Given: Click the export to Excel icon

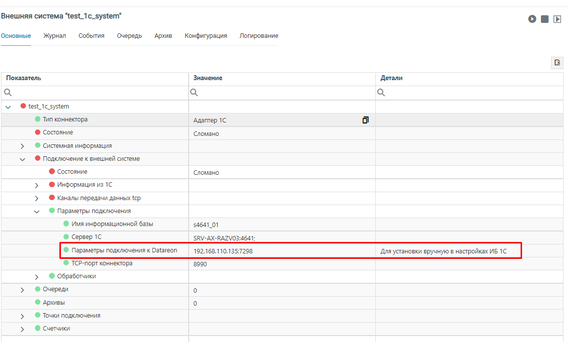Looking at the screenshot, I should pos(557,63).
